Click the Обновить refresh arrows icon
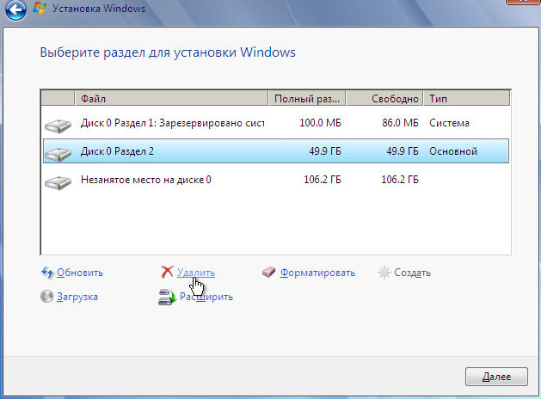Screen dimensions: 541x399 coord(47,273)
